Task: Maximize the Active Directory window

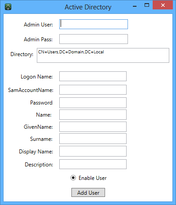Action: coord(147,5)
